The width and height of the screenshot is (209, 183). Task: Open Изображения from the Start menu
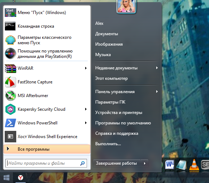pos(109,44)
